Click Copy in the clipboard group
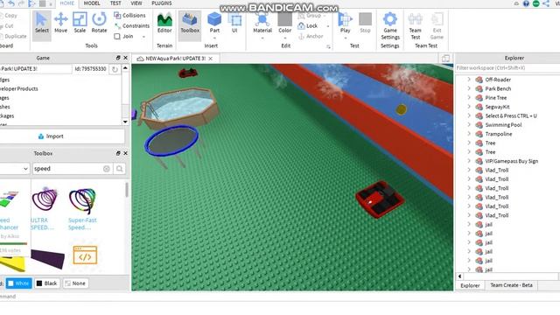 (x=9, y=16)
